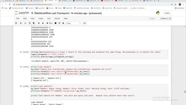This screenshot has width=186, height=105.
Task: Open a new browser tab
Action: [158, 1]
